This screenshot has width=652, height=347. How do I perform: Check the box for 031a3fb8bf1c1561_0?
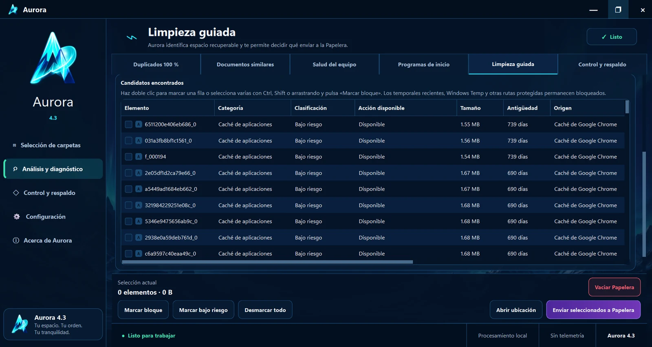128,141
